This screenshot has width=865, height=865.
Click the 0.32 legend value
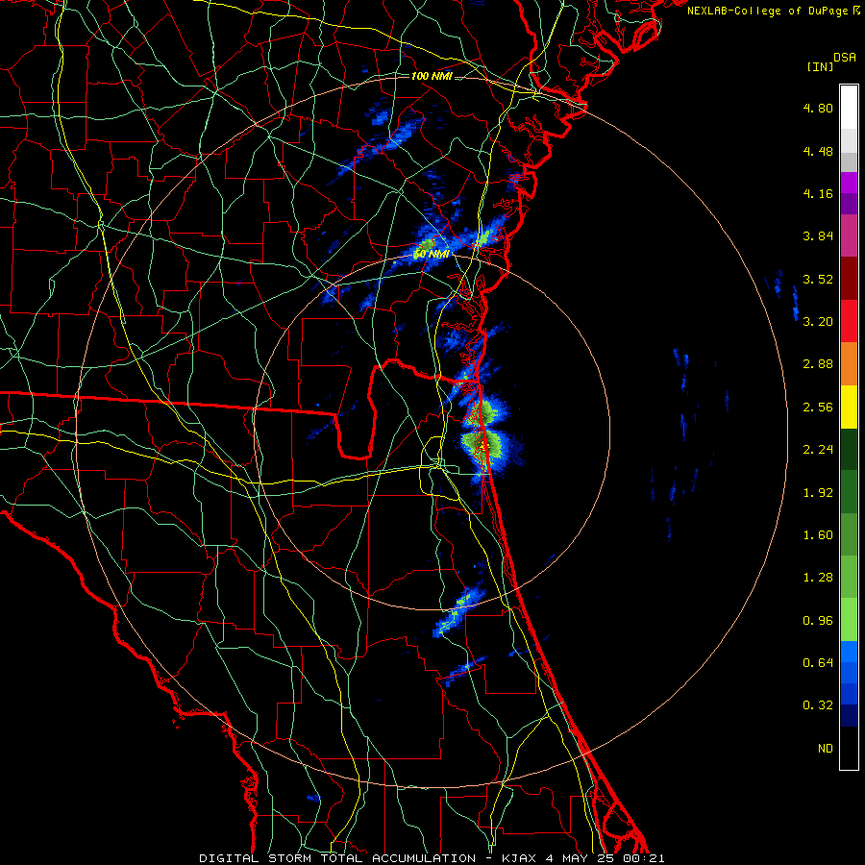[x=818, y=705]
